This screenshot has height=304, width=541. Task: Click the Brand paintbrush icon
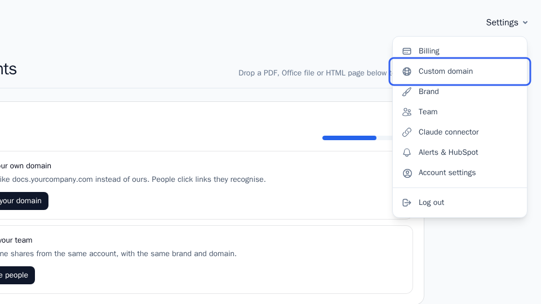pos(407,92)
